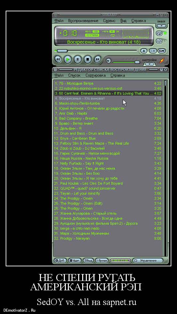Screen dimensions: 177x314
Task: Toggle the shuffle 123 button
Action: pos(159,41)
